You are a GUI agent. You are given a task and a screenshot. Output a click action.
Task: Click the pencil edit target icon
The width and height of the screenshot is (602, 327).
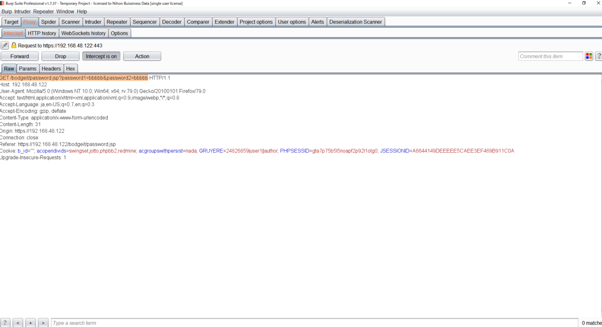tap(5, 45)
